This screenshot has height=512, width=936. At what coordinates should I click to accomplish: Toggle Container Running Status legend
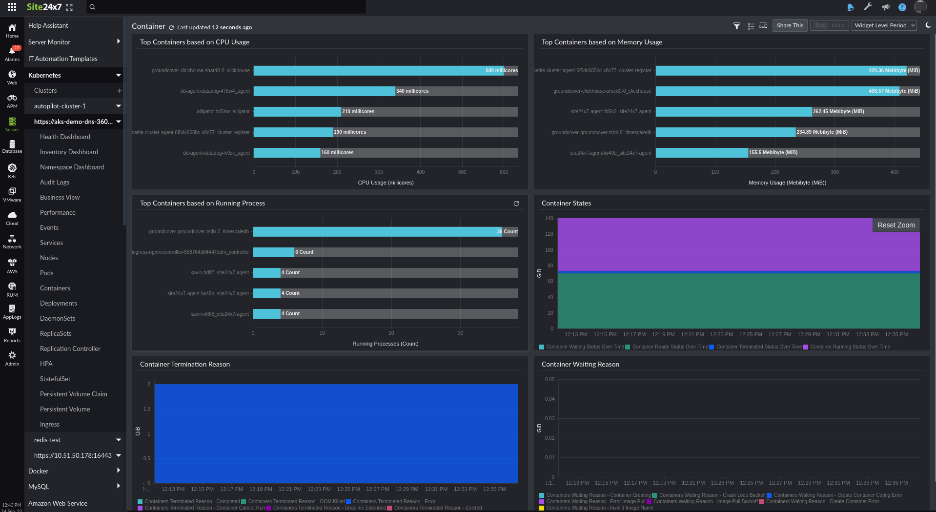847,347
